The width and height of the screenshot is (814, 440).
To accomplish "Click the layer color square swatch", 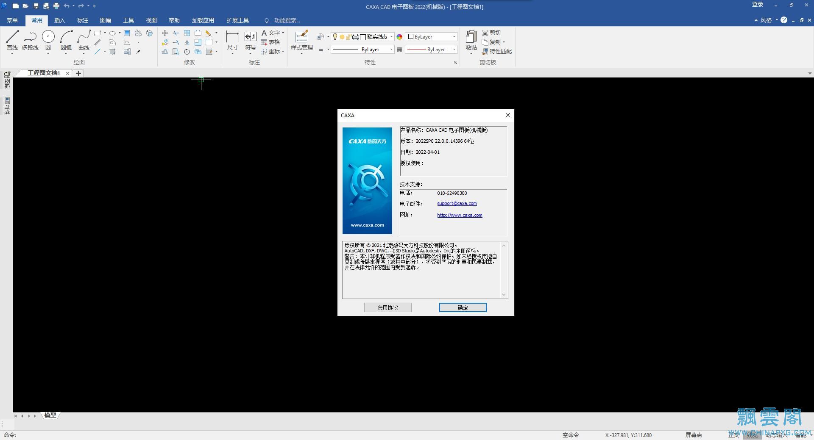I will pyautogui.click(x=363, y=37).
